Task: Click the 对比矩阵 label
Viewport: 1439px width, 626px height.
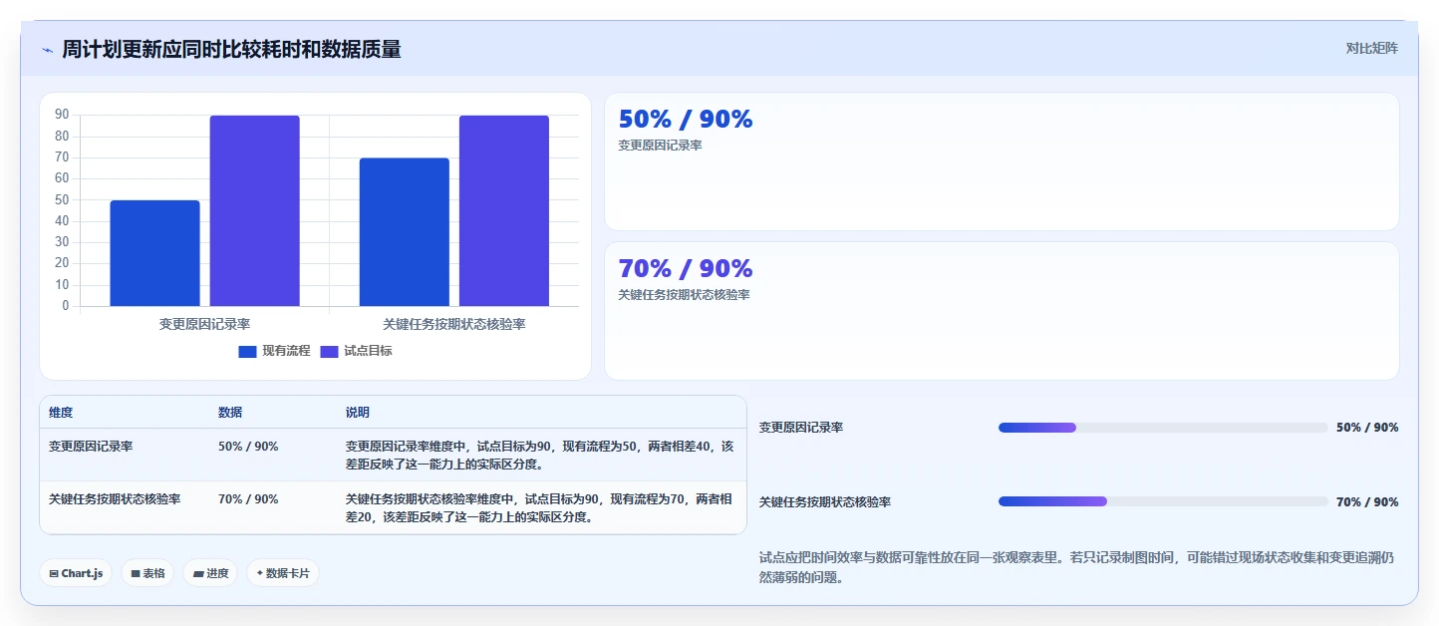Action: [1371, 48]
